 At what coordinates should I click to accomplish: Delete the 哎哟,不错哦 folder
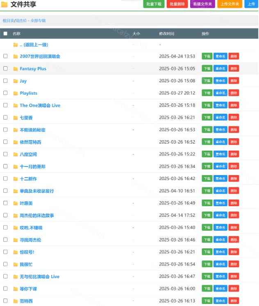234,227
